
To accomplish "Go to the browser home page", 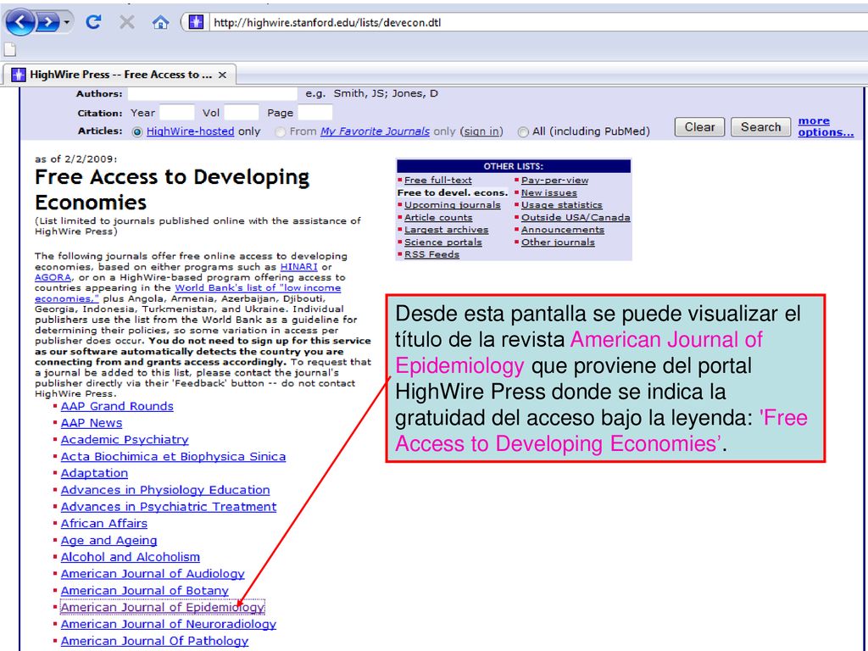I will pos(160,22).
